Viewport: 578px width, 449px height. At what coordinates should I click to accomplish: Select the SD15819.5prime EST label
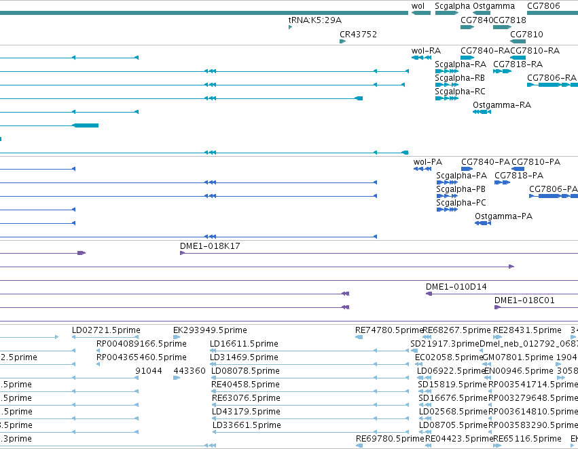click(452, 385)
